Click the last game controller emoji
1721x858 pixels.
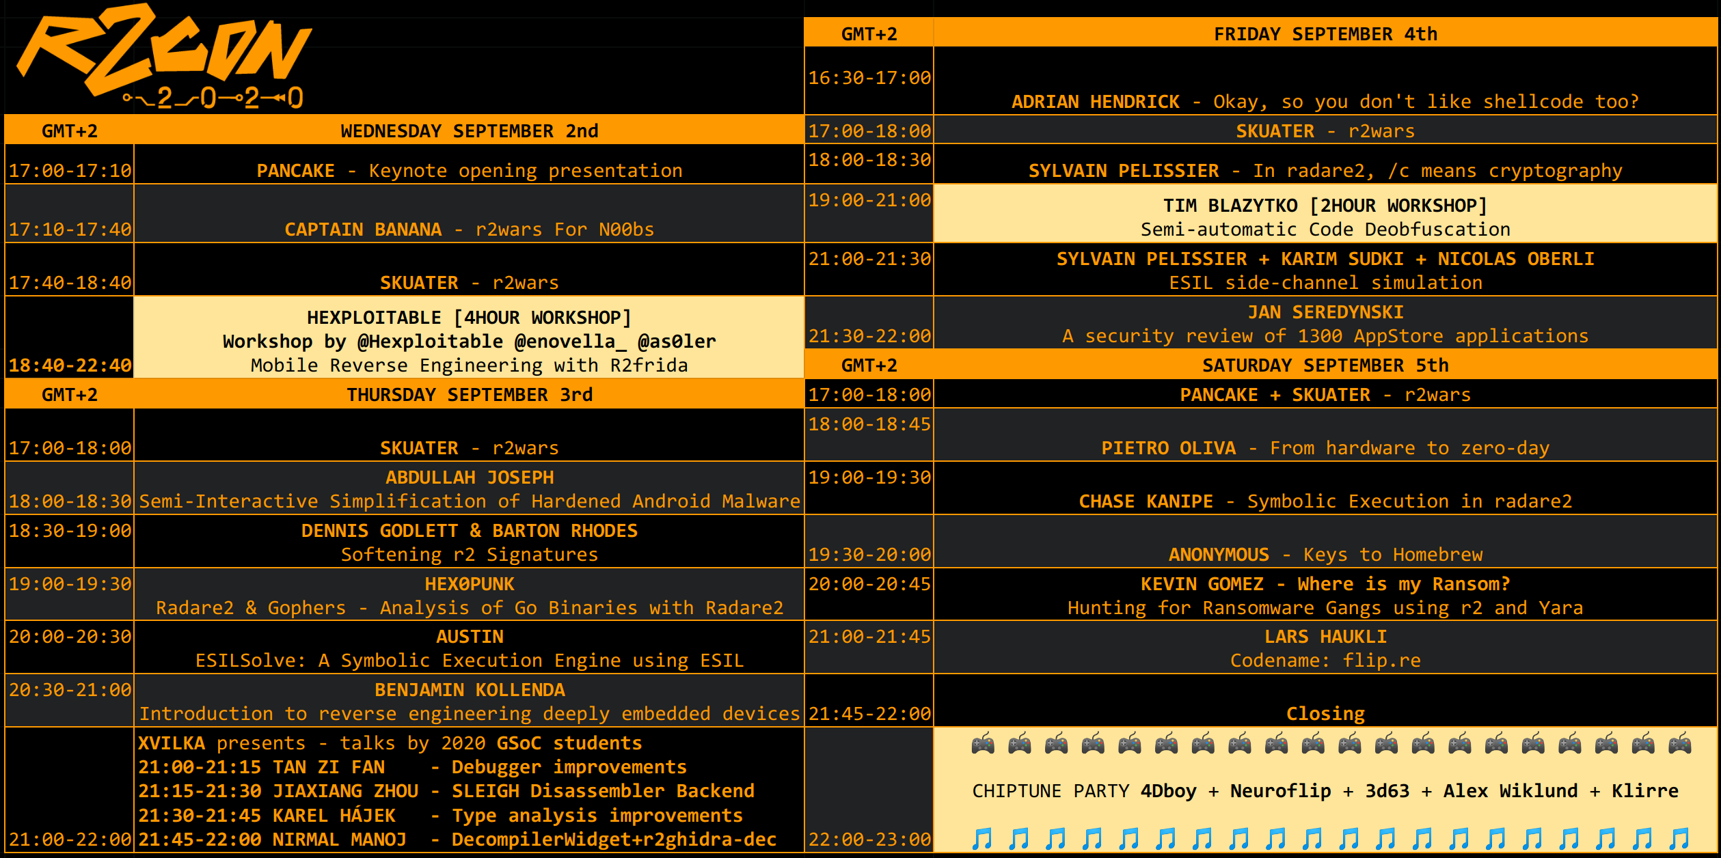1679,744
